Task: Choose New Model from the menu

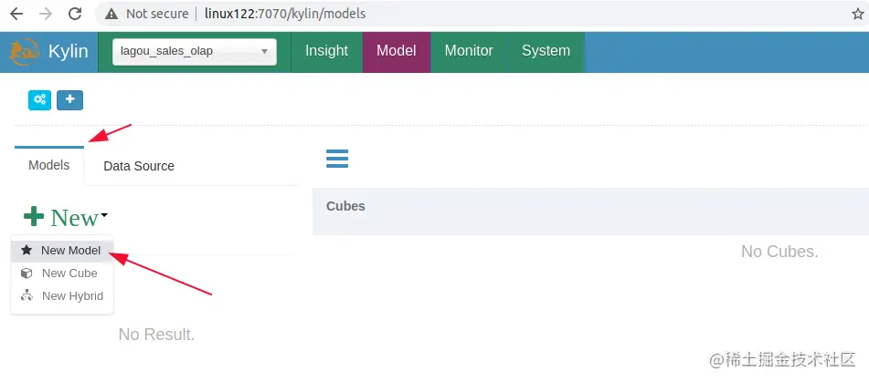Action: pyautogui.click(x=62, y=251)
